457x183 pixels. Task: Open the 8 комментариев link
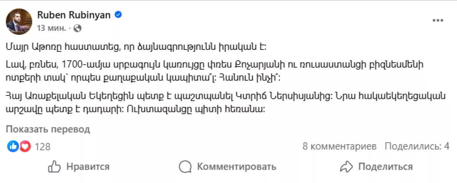(339, 146)
